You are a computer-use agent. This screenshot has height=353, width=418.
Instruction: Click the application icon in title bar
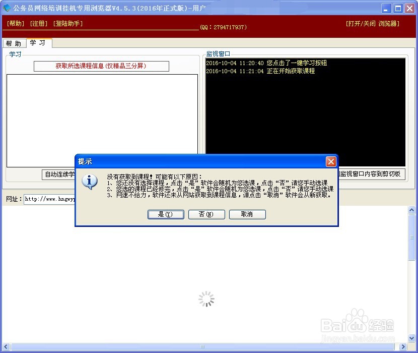click(x=7, y=8)
